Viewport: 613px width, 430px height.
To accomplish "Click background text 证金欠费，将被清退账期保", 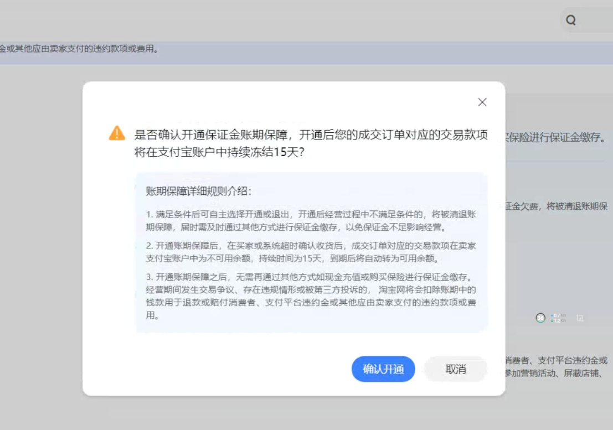I will [x=555, y=207].
